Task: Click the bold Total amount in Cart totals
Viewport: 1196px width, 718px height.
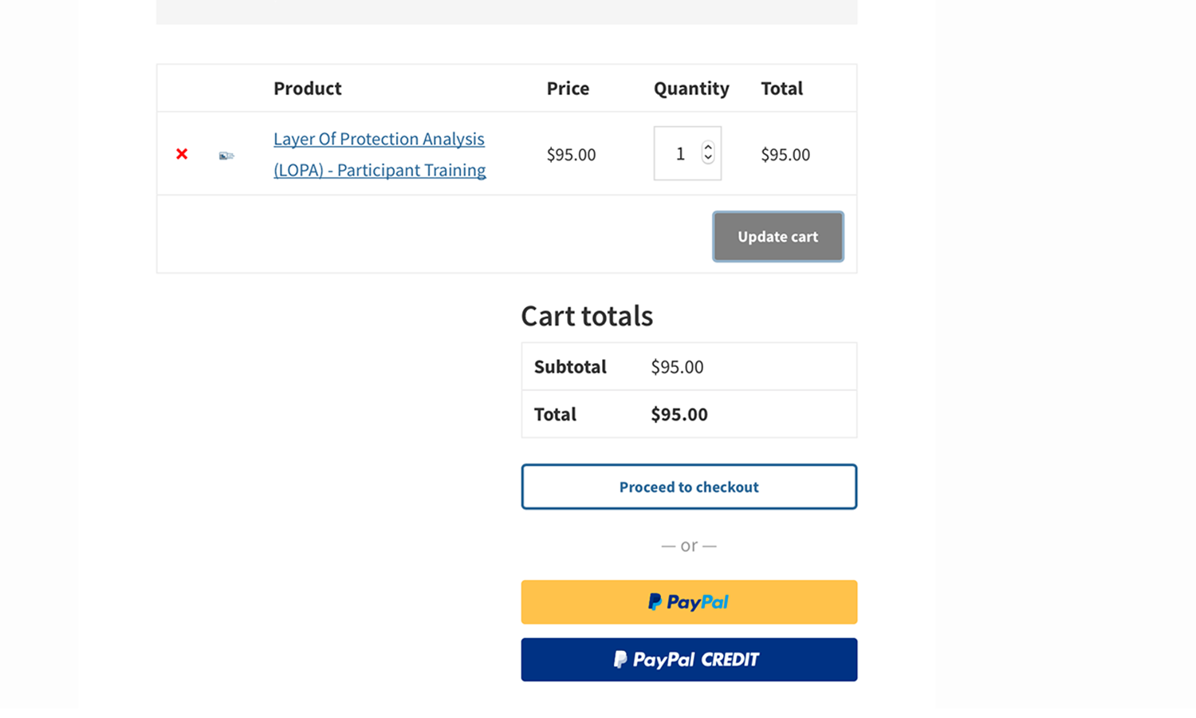Action: tap(679, 414)
